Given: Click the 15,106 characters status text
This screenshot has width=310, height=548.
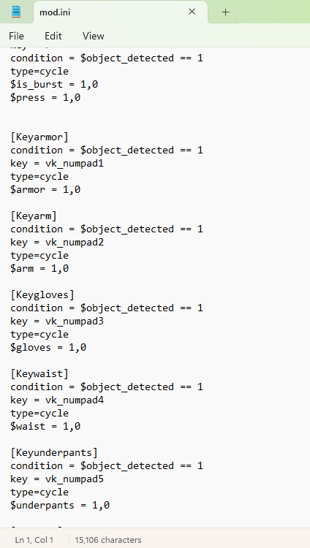Looking at the screenshot, I should (x=108, y=540).
